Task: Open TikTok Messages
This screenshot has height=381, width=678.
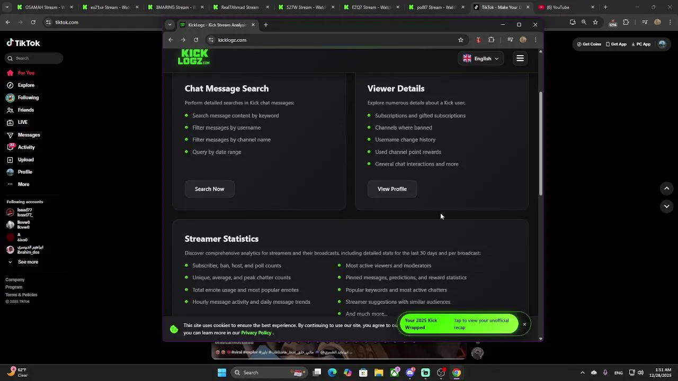Action: point(24,135)
